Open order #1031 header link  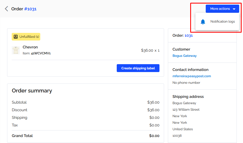tap(30, 9)
